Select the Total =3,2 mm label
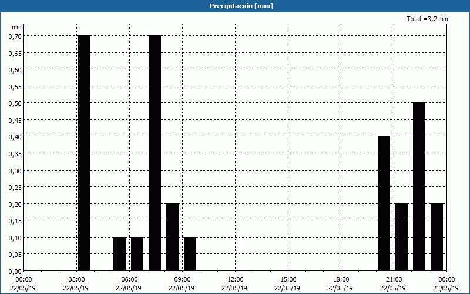The image size is (470, 294). (427, 19)
